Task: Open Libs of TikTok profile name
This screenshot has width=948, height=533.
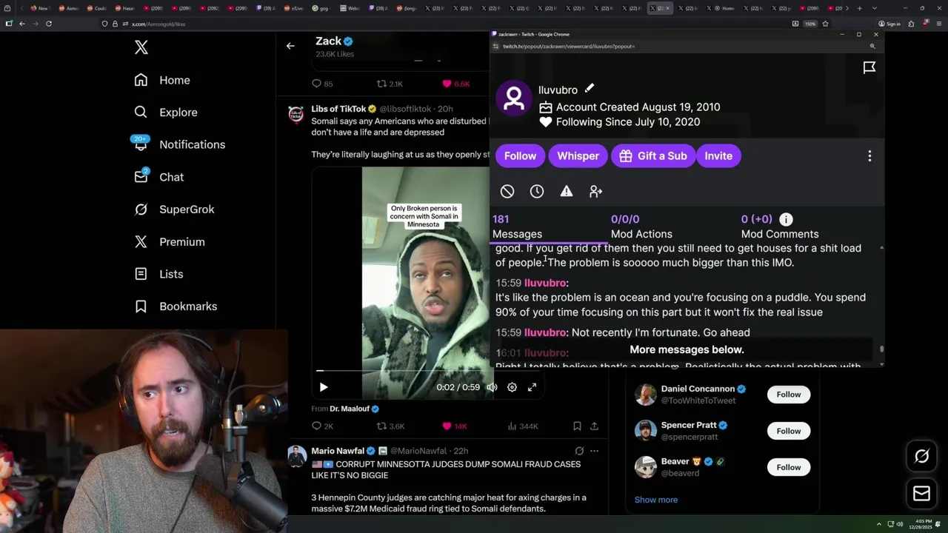Action: click(338, 109)
